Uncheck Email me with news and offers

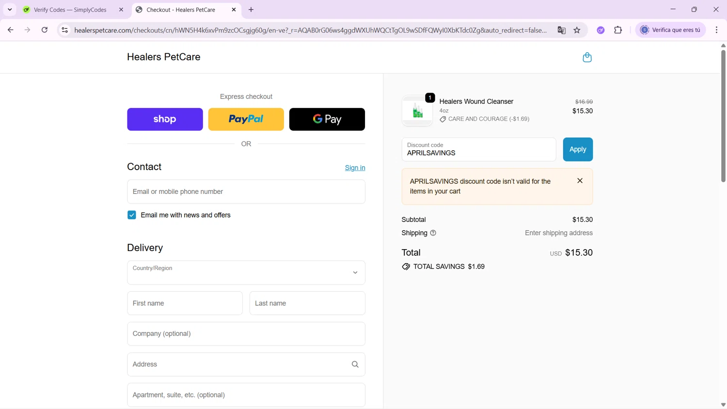point(132,215)
